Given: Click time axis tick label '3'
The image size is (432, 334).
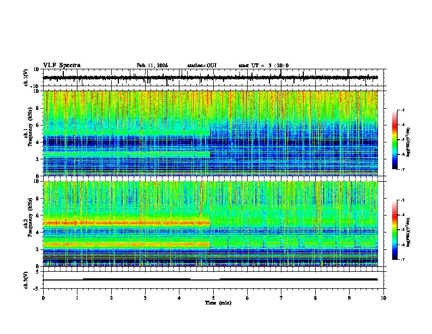Looking at the screenshot, I should (145, 298).
